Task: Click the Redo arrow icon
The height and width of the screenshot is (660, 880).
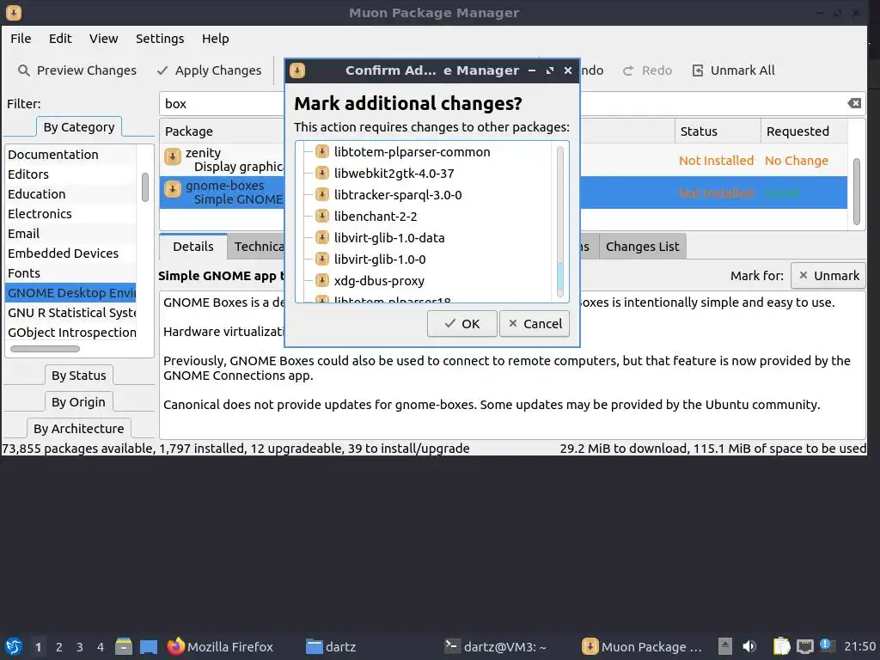Action: click(x=628, y=70)
